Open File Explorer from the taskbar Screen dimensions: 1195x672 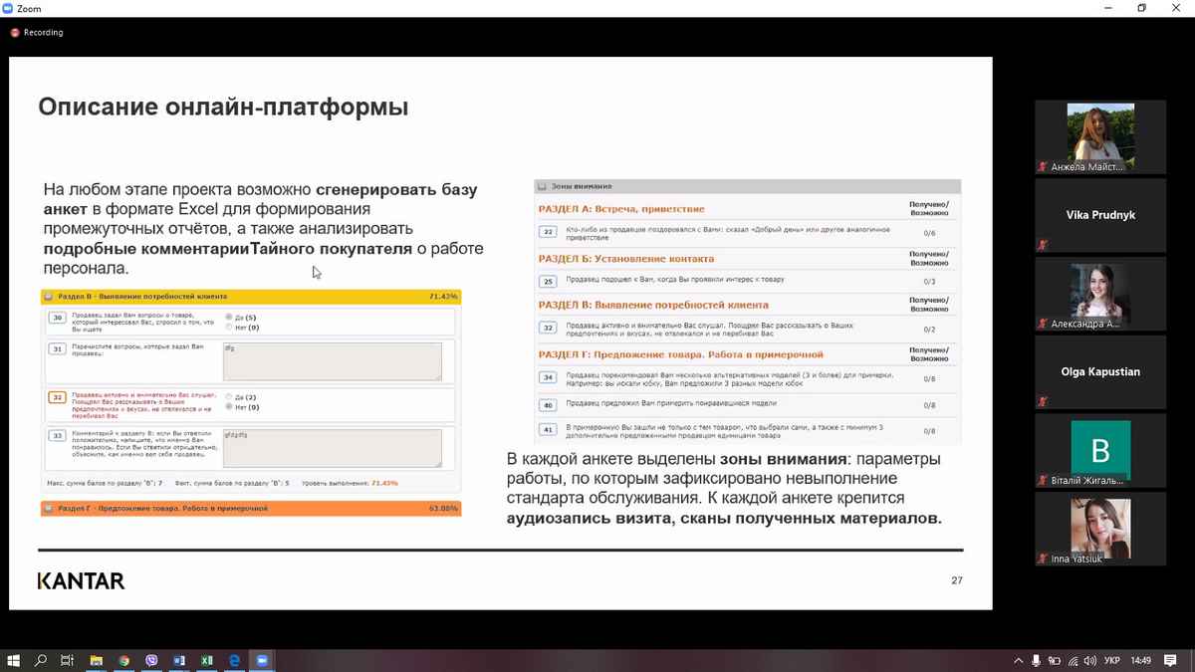[96, 660]
